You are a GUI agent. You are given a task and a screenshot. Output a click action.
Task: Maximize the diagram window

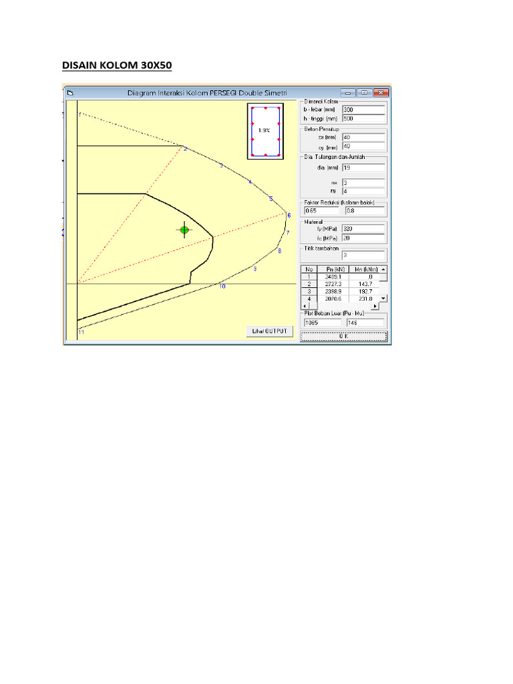(x=364, y=92)
